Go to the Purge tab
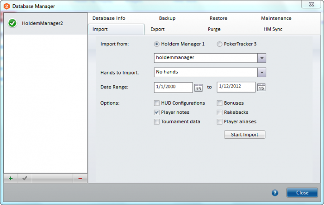Screen dimensions: 324x205 (x=214, y=29)
